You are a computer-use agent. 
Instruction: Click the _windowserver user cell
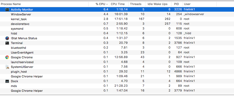point(194,14)
